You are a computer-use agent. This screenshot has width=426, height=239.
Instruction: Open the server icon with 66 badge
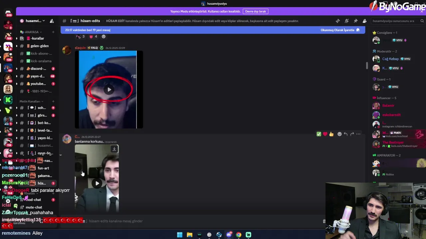(x=8, y=67)
